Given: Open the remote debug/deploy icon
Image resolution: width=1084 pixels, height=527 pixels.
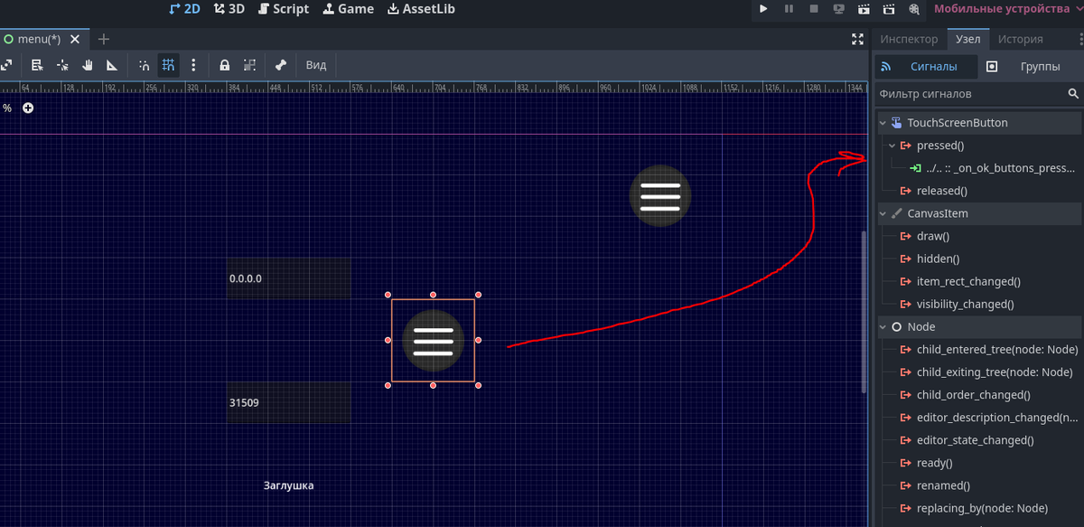Looking at the screenshot, I should pyautogui.click(x=839, y=9).
